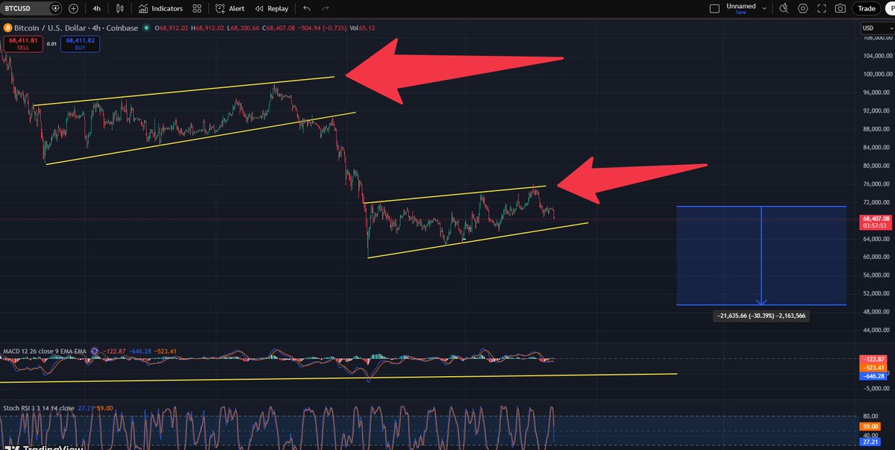Image resolution: width=895 pixels, height=450 pixels.
Task: Click the 48,000.00 price axis label
Action: click(877, 312)
